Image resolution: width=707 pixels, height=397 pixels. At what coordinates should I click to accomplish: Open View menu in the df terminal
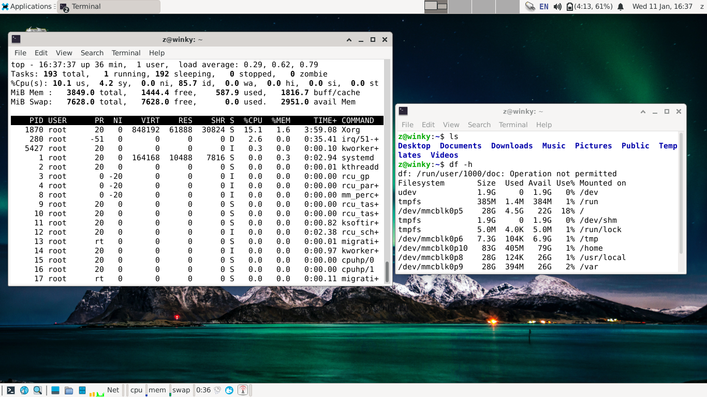[x=451, y=125]
